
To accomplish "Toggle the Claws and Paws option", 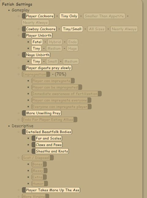I will pyautogui.click(x=47, y=145).
